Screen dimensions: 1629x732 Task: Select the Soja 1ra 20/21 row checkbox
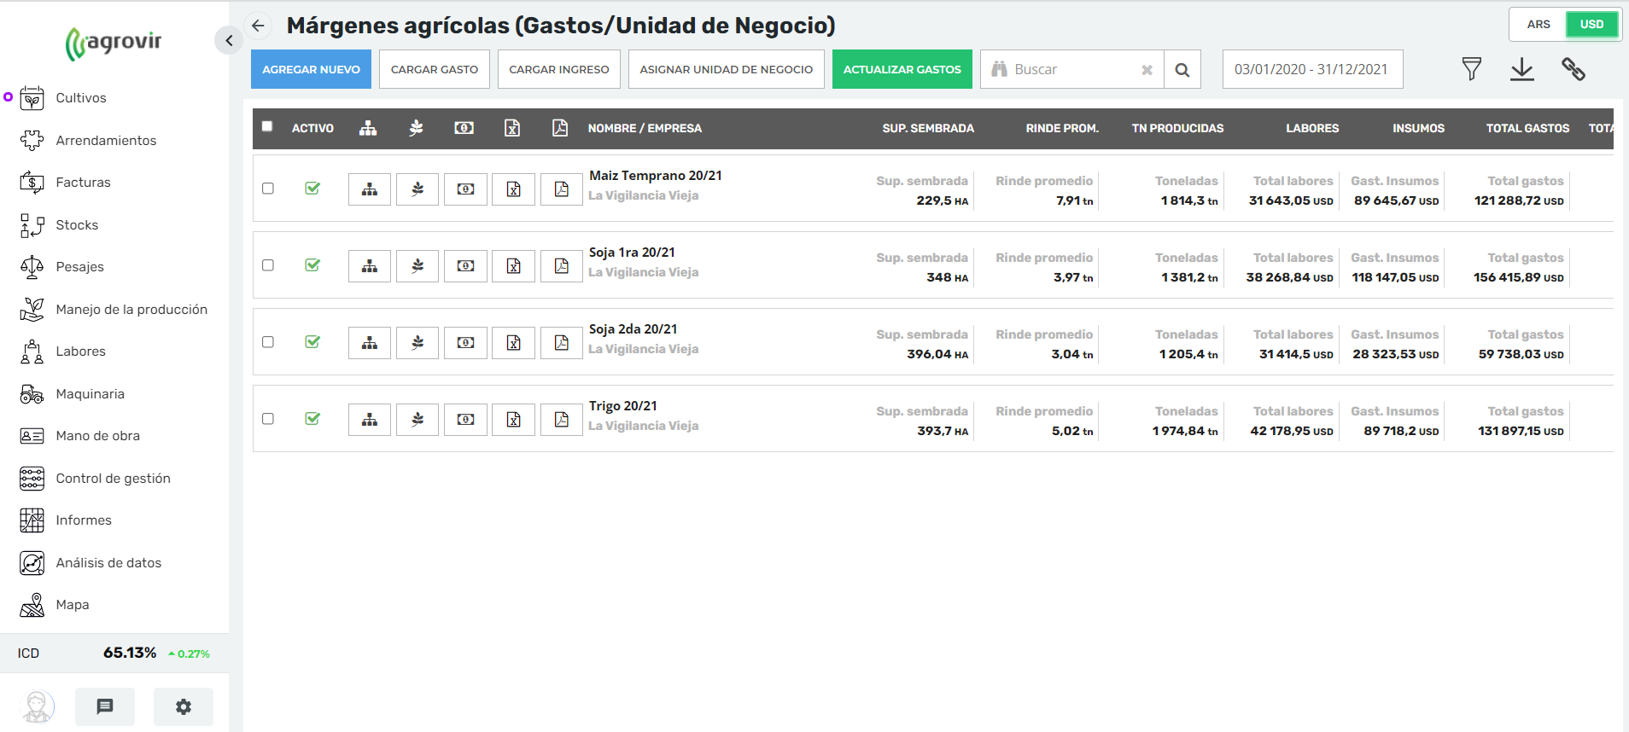point(268,265)
